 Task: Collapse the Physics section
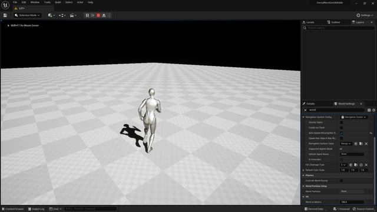pyautogui.click(x=303, y=175)
